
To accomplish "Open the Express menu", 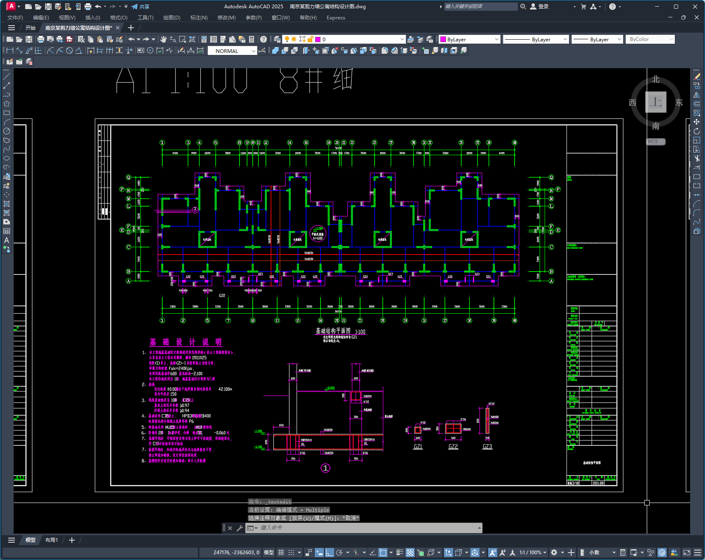I will pyautogui.click(x=336, y=18).
